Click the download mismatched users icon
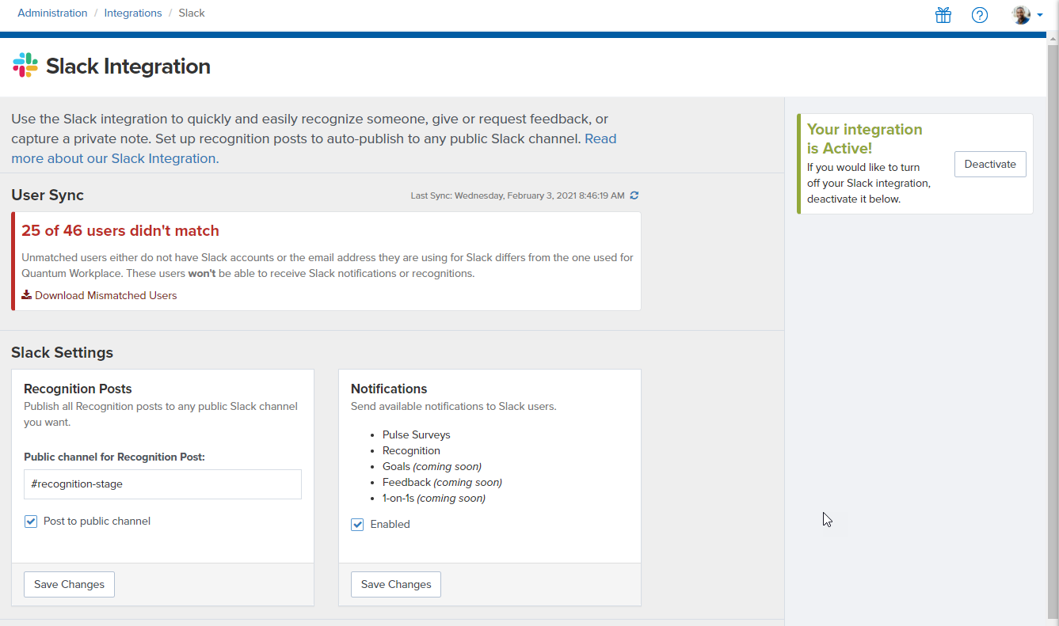 (x=26, y=295)
